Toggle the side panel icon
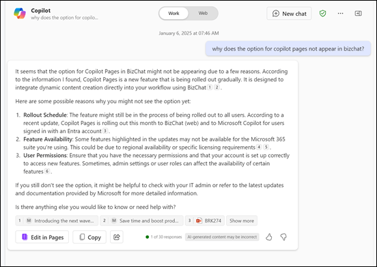 pos(359,14)
